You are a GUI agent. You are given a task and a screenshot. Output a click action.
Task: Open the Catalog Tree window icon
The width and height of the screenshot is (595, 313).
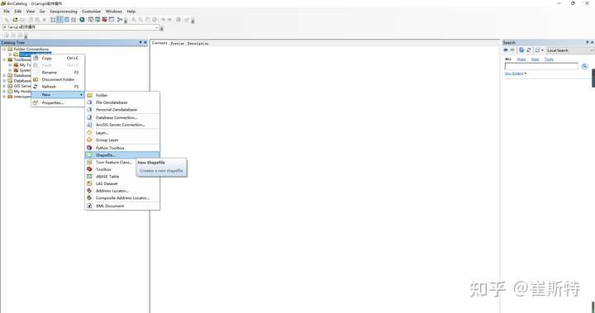click(90, 20)
